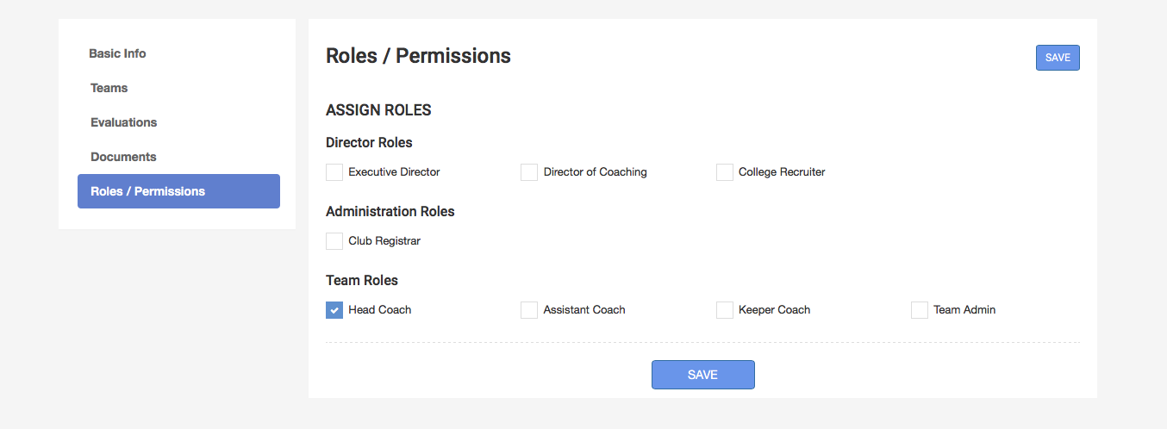Open the Basic Info section
This screenshot has height=429, width=1167.
pyautogui.click(x=117, y=53)
